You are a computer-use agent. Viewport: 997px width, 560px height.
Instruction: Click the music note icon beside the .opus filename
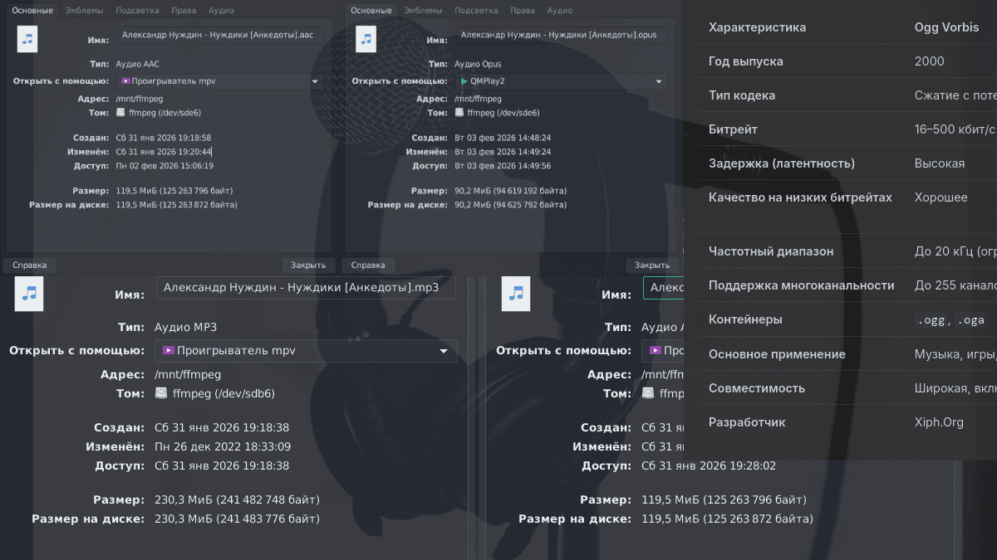pyautogui.click(x=366, y=39)
